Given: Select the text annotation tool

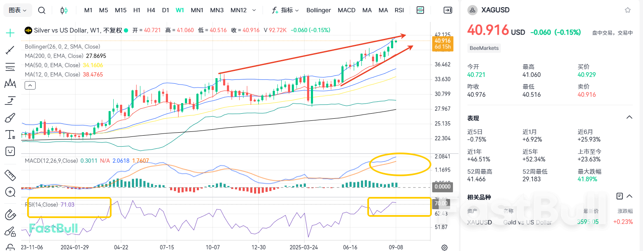Looking at the screenshot, I should [x=10, y=135].
